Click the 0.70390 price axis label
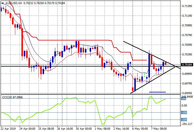This screenshot has width=194, height=132. [x=187, y=55]
